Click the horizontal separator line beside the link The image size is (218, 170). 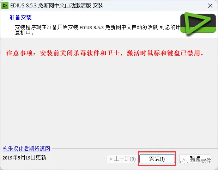pos(134,149)
